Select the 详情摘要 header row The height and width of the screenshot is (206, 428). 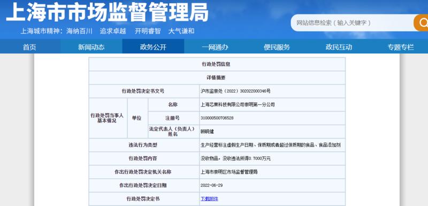click(x=217, y=78)
